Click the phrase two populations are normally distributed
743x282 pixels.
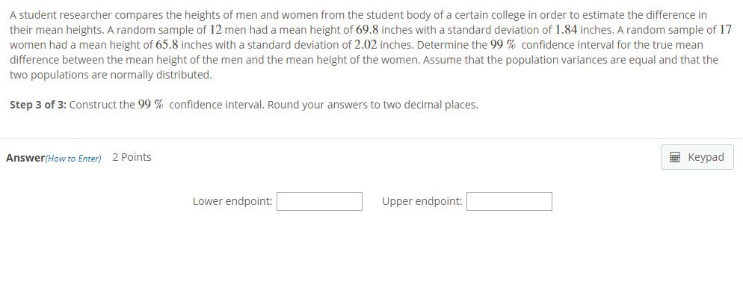click(x=111, y=76)
